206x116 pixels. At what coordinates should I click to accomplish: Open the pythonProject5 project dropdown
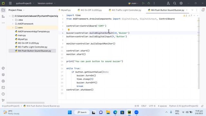click(25, 3)
